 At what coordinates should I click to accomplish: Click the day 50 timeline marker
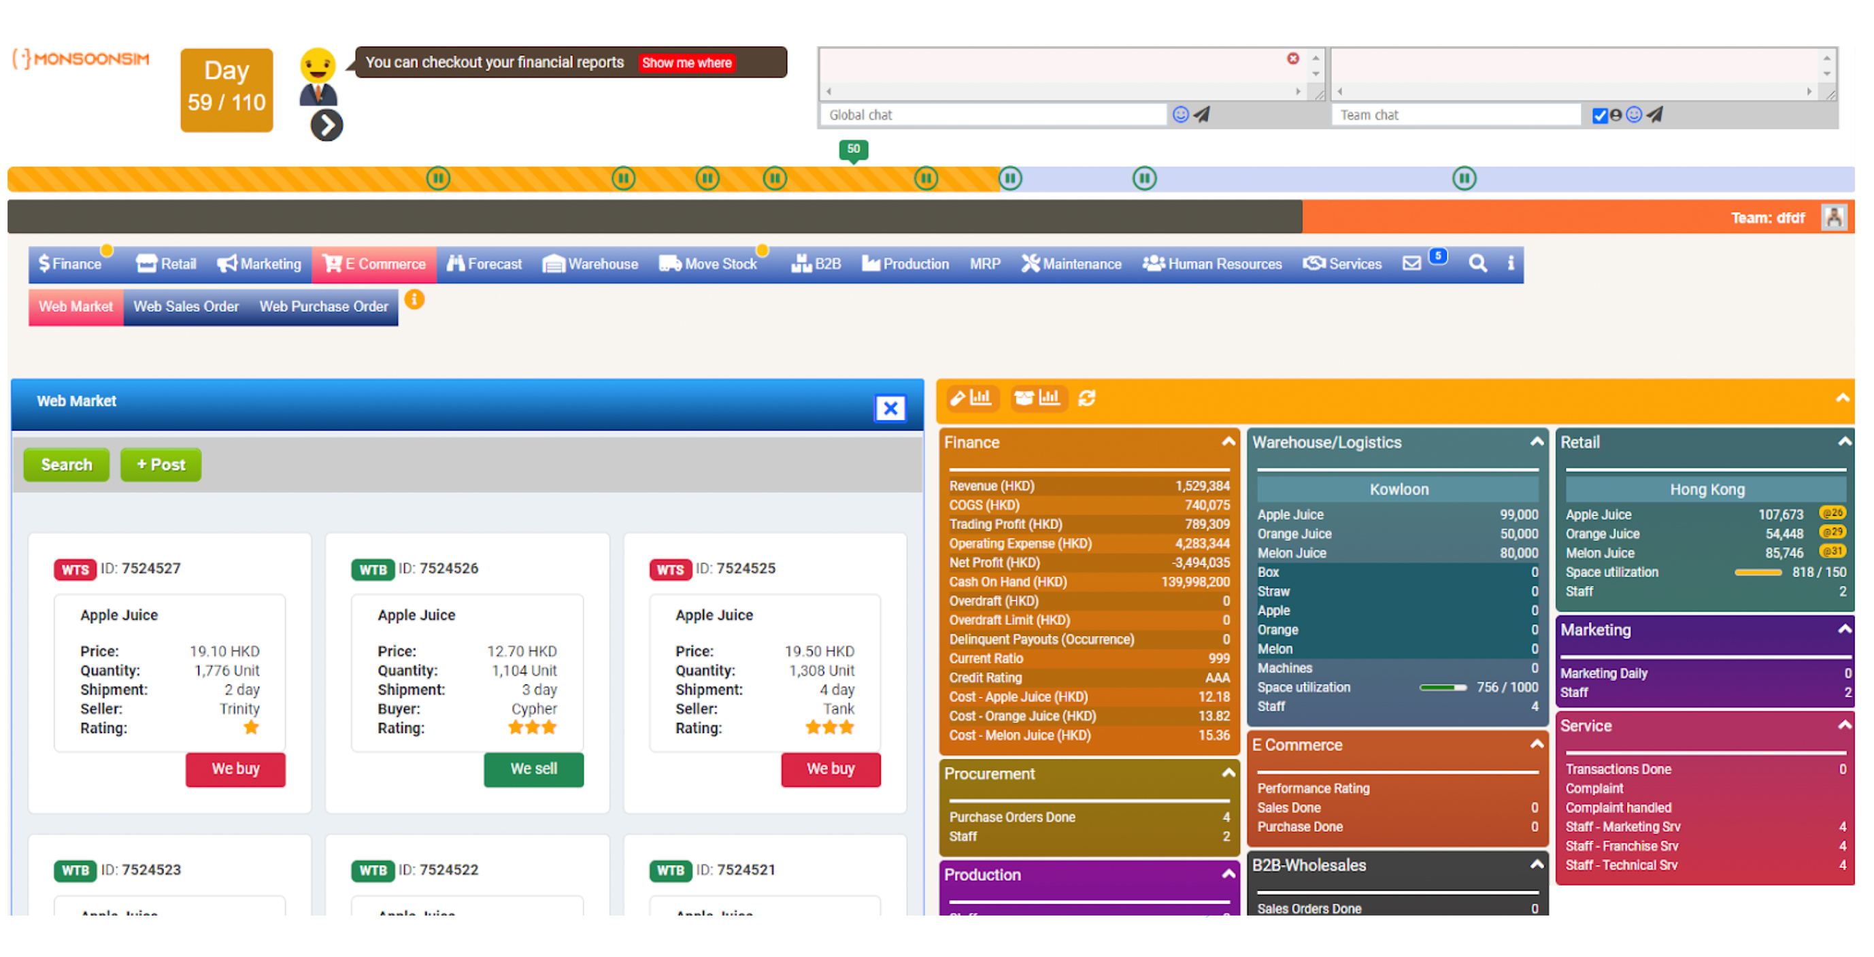[854, 150]
